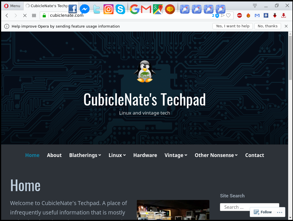Open the Google Maps bookmark
293x221 pixels.
point(158,9)
